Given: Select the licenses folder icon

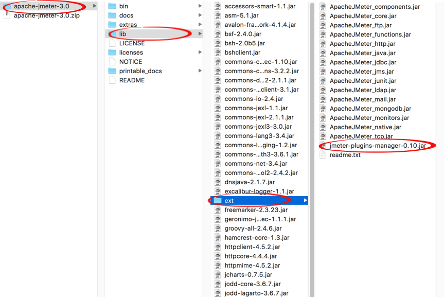Looking at the screenshot, I should coord(112,53).
